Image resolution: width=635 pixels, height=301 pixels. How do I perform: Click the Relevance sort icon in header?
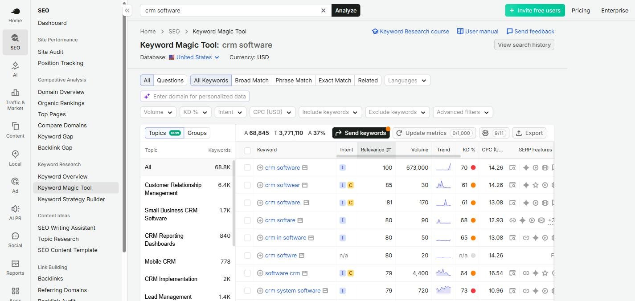pyautogui.click(x=389, y=150)
